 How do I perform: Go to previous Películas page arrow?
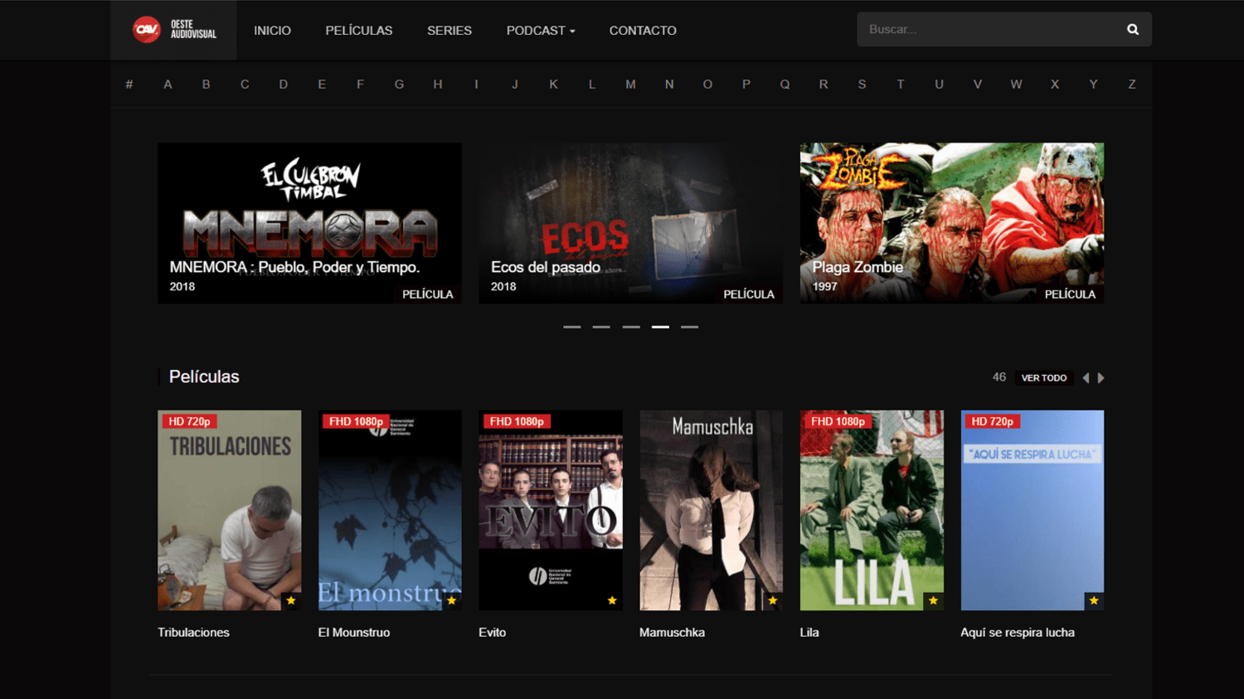pos(1086,378)
